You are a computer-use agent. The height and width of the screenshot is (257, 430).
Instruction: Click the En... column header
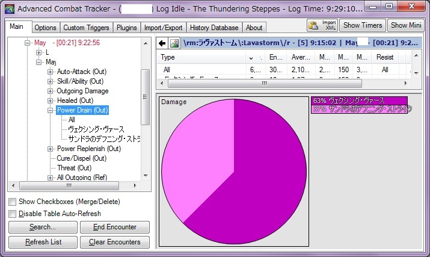(x=275, y=57)
